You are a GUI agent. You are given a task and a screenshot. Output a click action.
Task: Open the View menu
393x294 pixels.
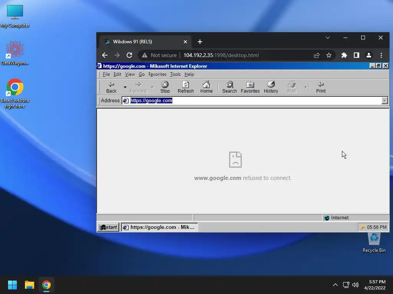click(x=130, y=74)
